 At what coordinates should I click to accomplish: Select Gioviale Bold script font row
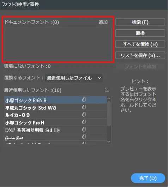[55, 137]
